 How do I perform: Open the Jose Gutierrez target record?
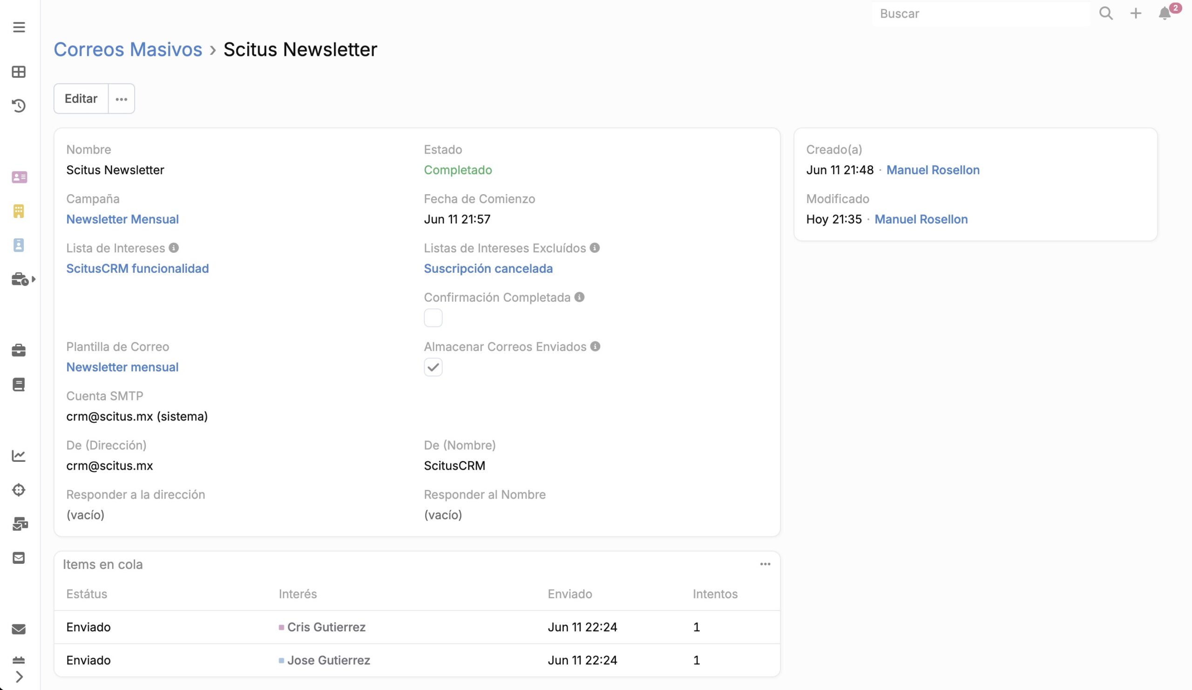click(x=329, y=660)
